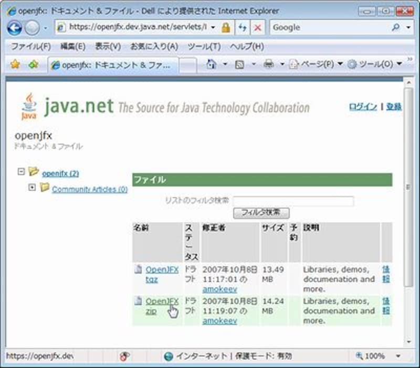The image size is (420, 368).
Task: Click the Internet Explorer icon in title bar
Action: click(12, 11)
